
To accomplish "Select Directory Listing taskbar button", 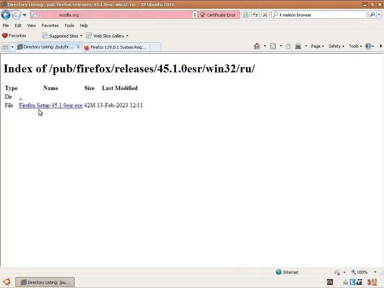I will 45,282.
